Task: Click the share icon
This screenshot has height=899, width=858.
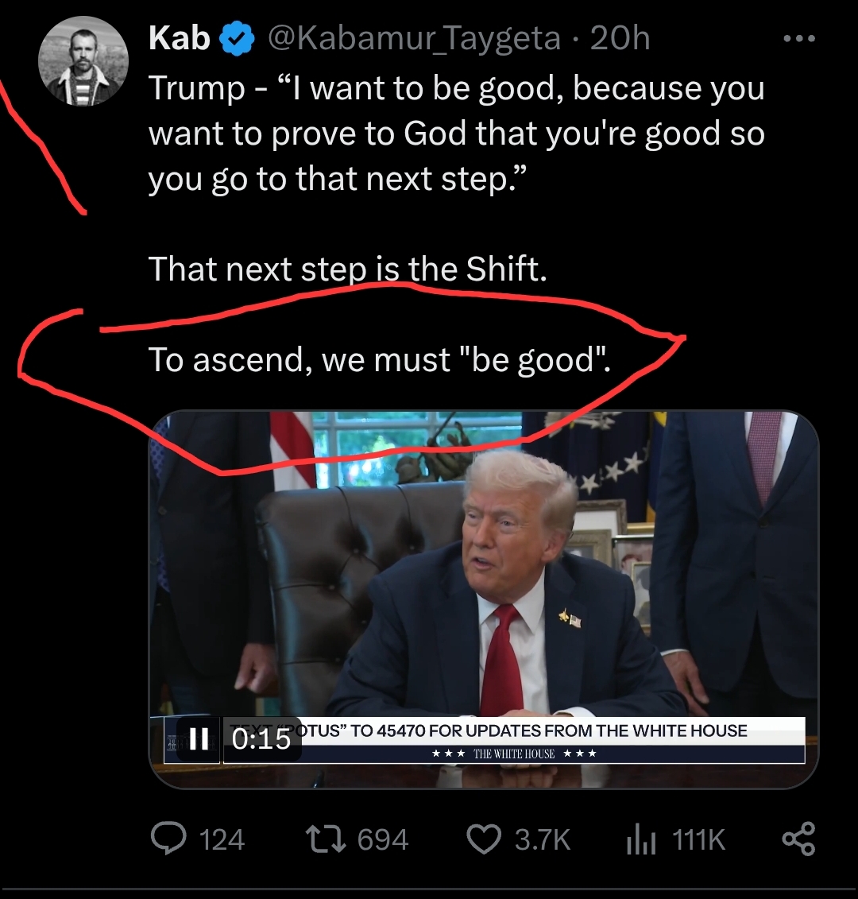Action: [798, 839]
